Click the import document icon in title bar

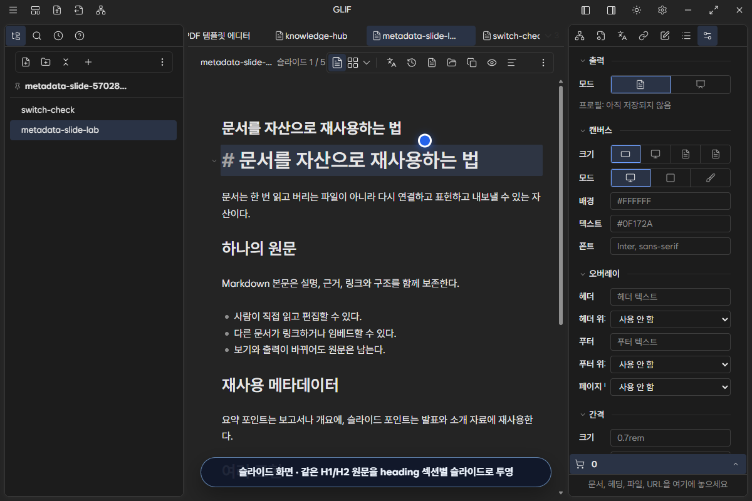coord(78,10)
